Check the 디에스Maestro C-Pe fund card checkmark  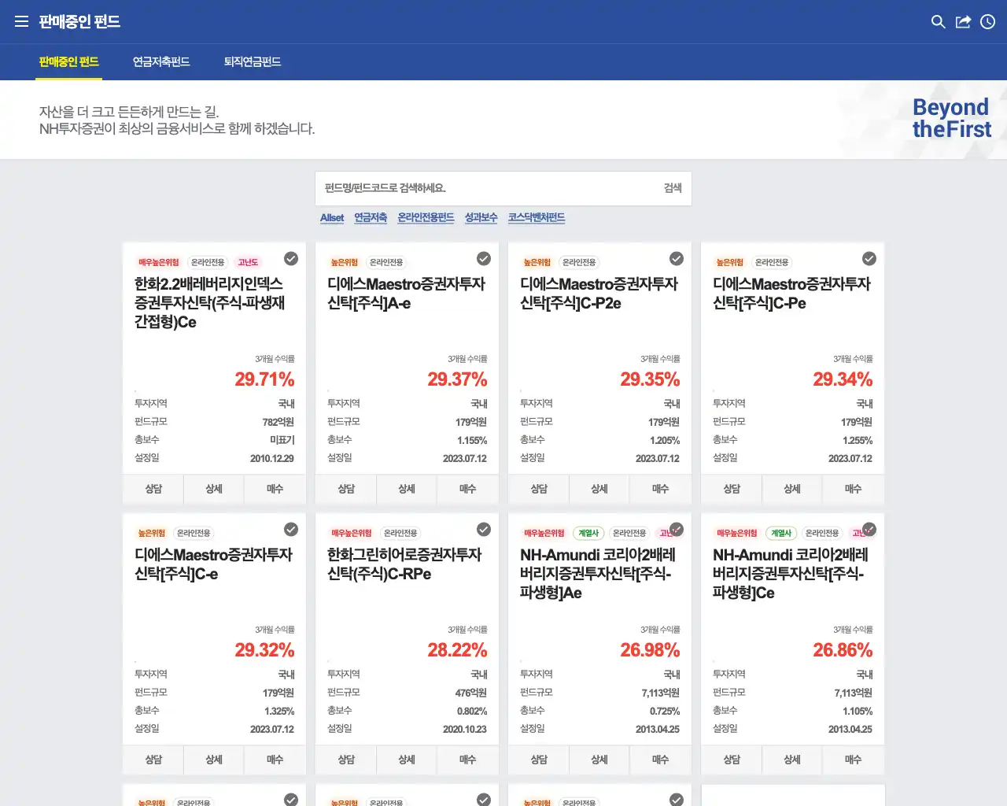click(x=869, y=258)
